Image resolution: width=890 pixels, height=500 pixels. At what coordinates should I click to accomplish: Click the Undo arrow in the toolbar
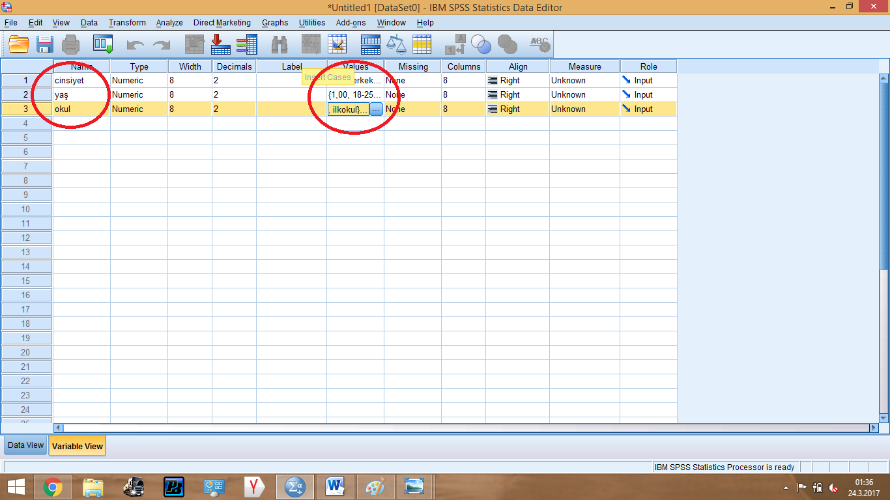coord(136,45)
